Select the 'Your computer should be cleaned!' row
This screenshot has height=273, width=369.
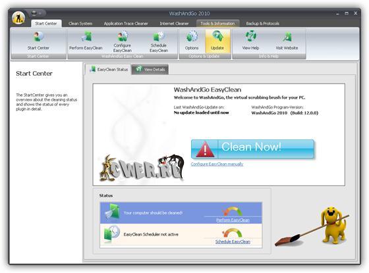click(181, 213)
